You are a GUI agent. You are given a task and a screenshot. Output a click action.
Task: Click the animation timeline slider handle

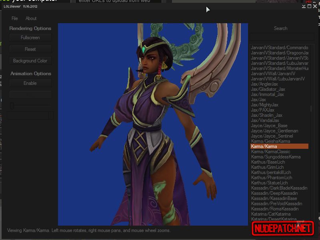12,106
